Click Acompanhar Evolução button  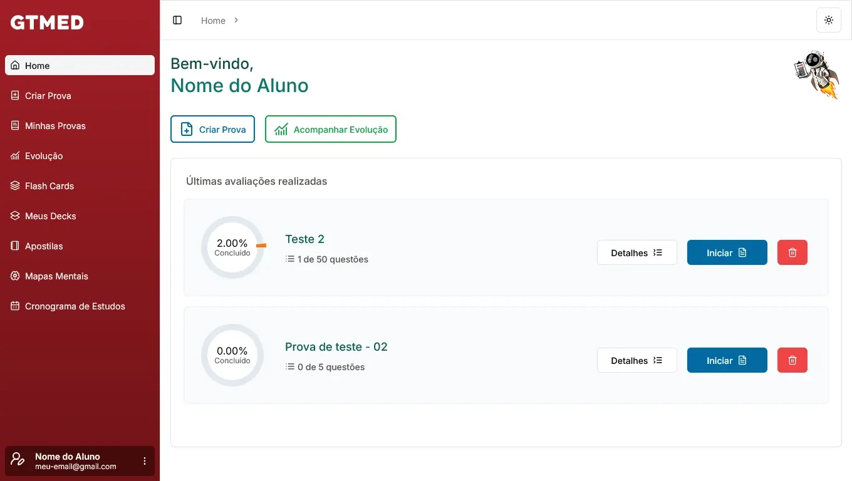(x=331, y=129)
